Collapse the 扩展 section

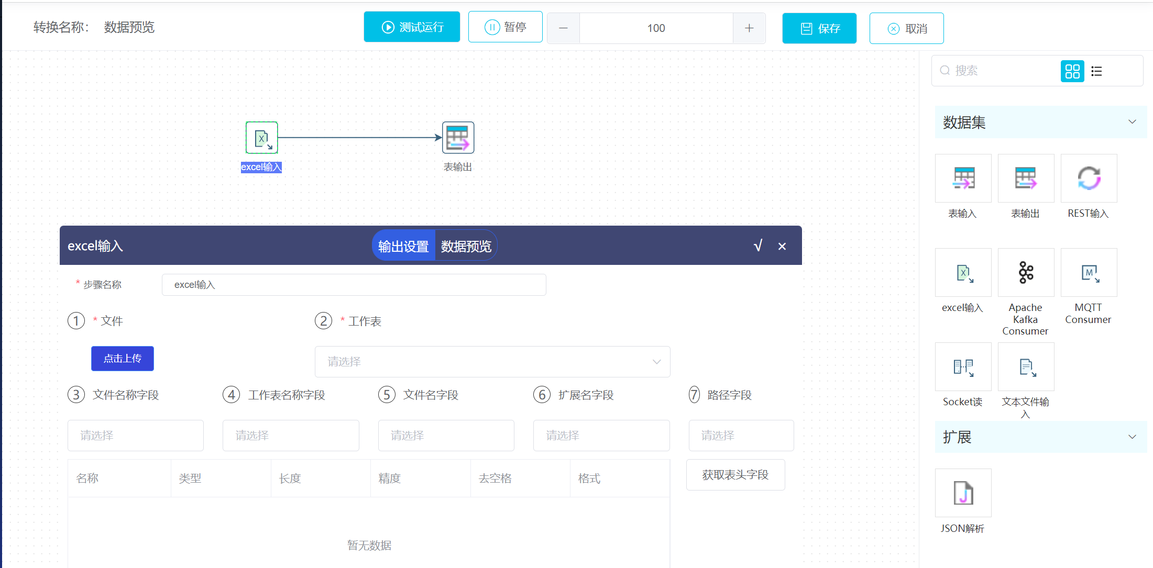pyautogui.click(x=1132, y=437)
